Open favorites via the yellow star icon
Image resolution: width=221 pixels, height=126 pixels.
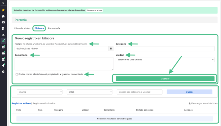point(3,10)
